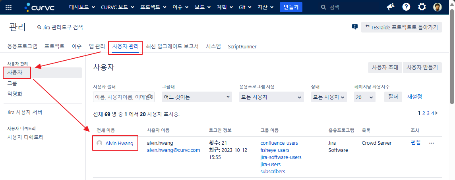Viewport: 455px width, 180px height.
Task: Open the fisheye-users group link
Action: click(275, 150)
